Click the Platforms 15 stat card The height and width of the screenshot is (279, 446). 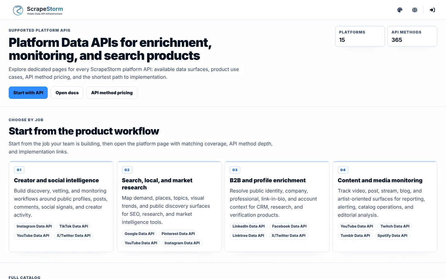coord(360,37)
